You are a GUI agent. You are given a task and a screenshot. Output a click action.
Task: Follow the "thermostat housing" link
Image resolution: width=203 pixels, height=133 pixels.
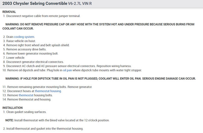[x=48, y=91]
